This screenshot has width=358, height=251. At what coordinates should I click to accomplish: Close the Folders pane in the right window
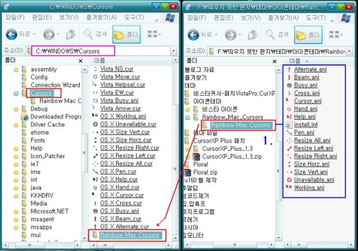coord(275,61)
